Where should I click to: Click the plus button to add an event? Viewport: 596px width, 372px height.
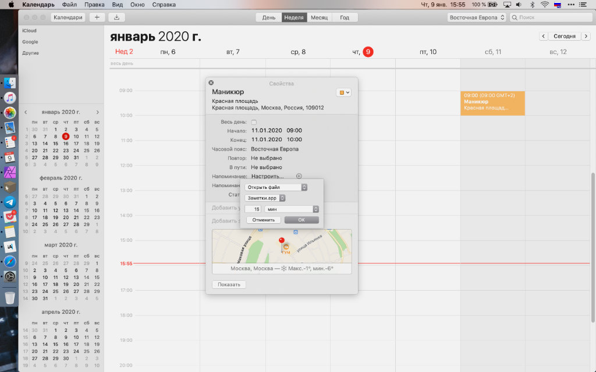97,17
